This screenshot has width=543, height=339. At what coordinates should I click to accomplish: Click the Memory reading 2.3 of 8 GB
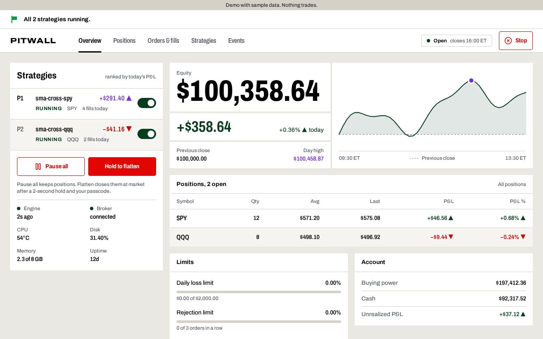pyautogui.click(x=30, y=259)
